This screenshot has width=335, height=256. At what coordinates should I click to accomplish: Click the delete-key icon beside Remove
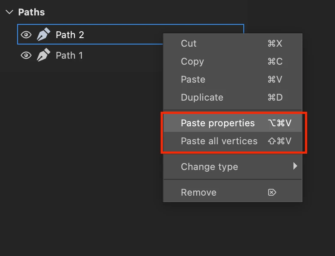(272, 192)
